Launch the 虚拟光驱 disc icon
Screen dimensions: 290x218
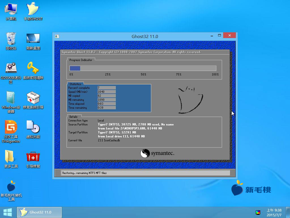pyautogui.click(x=33, y=129)
